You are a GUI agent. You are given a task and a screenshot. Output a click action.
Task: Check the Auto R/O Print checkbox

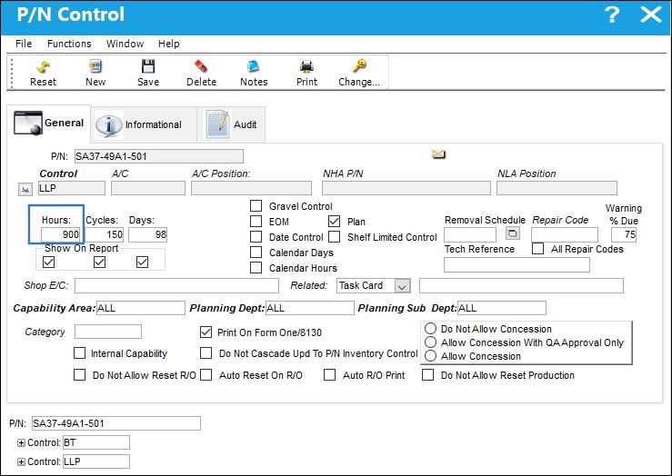pyautogui.click(x=329, y=375)
